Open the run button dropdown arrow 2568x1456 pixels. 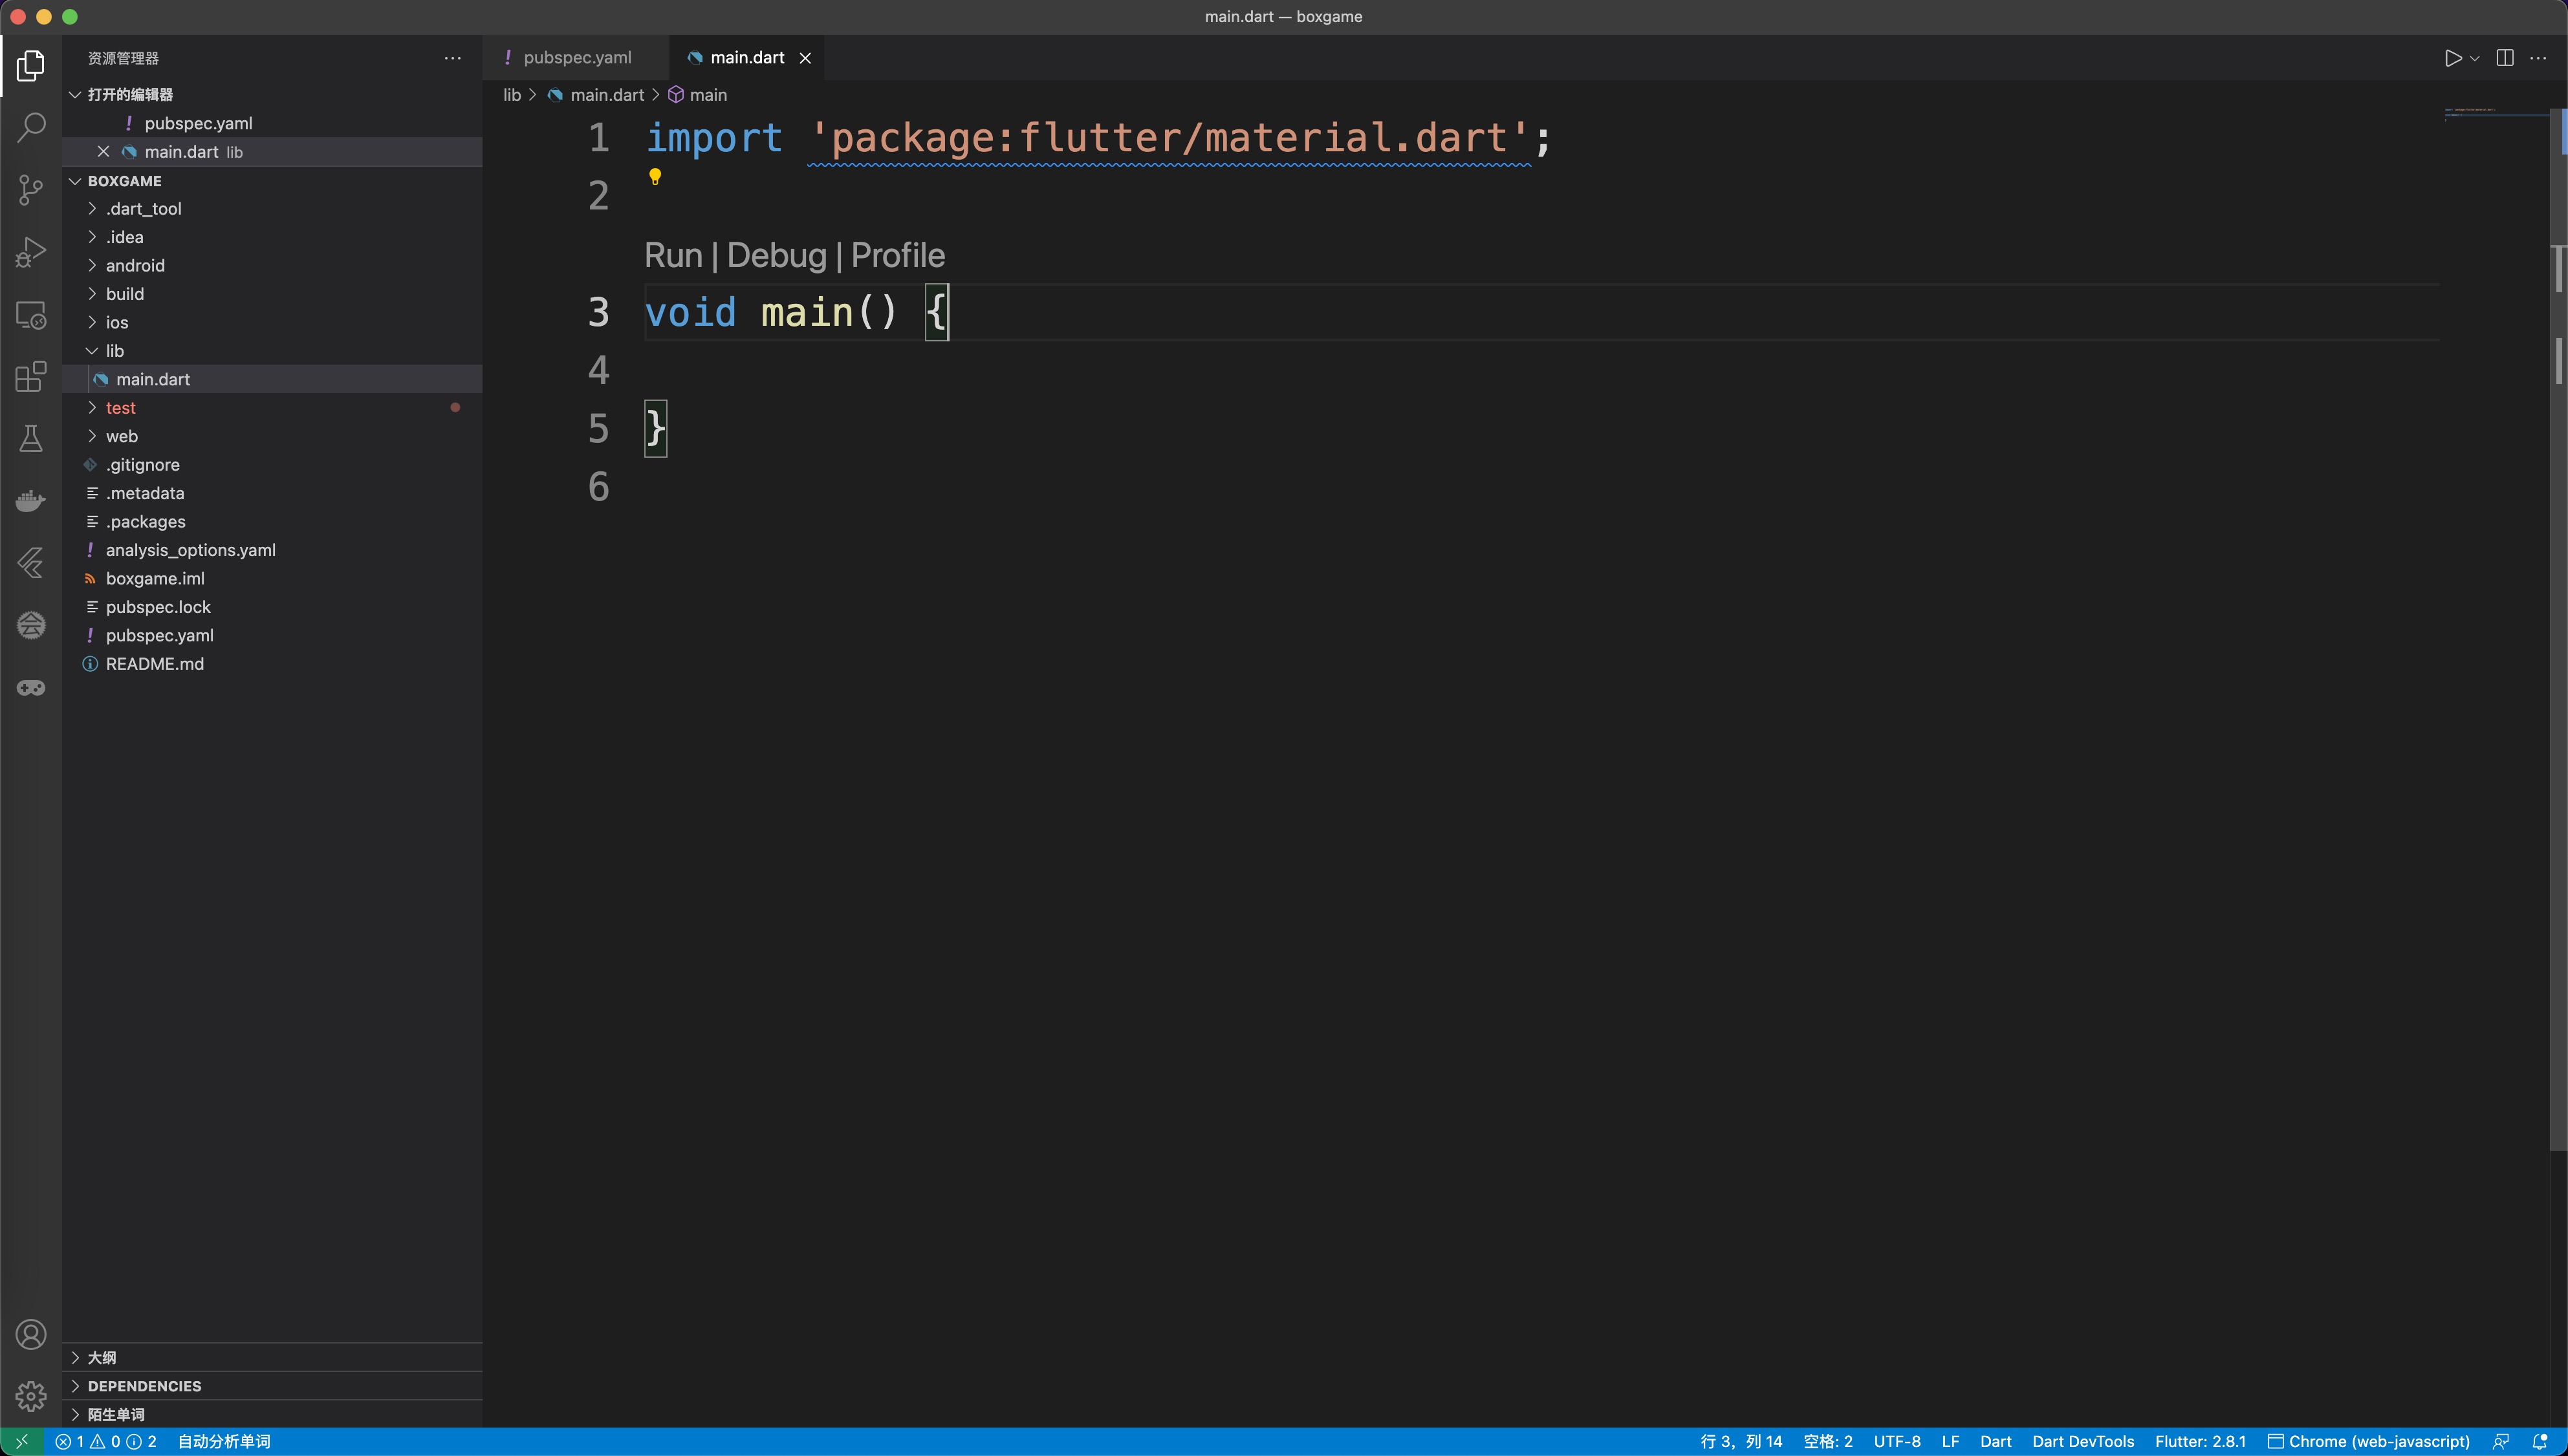pos(2475,58)
